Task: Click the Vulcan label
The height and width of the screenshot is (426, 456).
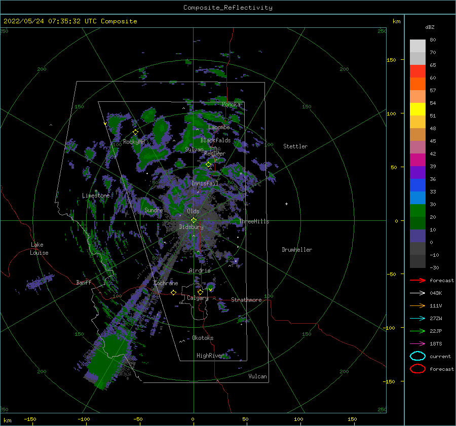Action: (258, 376)
